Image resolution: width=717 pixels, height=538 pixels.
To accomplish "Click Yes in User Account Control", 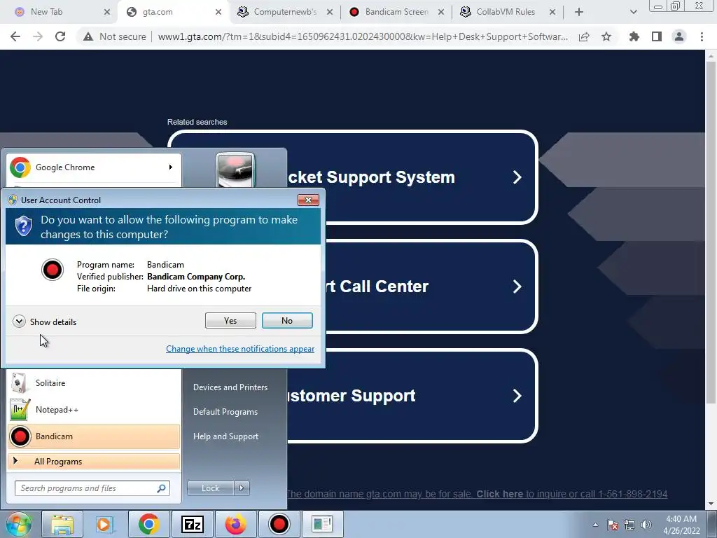I will pyautogui.click(x=230, y=321).
